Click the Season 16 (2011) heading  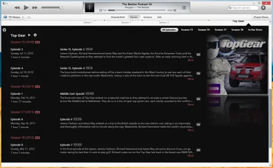pos(22,87)
